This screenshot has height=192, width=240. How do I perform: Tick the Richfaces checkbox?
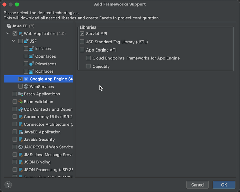tap(26, 71)
